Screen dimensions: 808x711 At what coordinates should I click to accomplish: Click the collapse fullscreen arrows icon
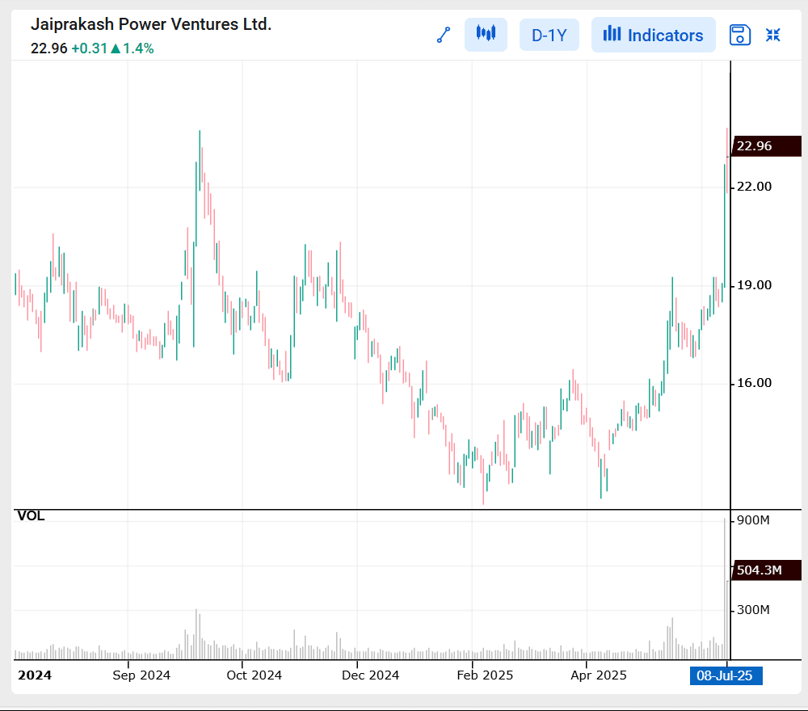pos(773,35)
